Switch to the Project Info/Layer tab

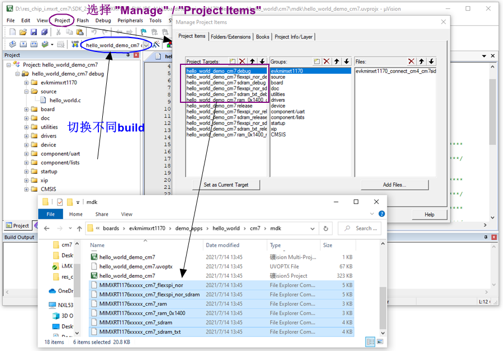point(293,37)
